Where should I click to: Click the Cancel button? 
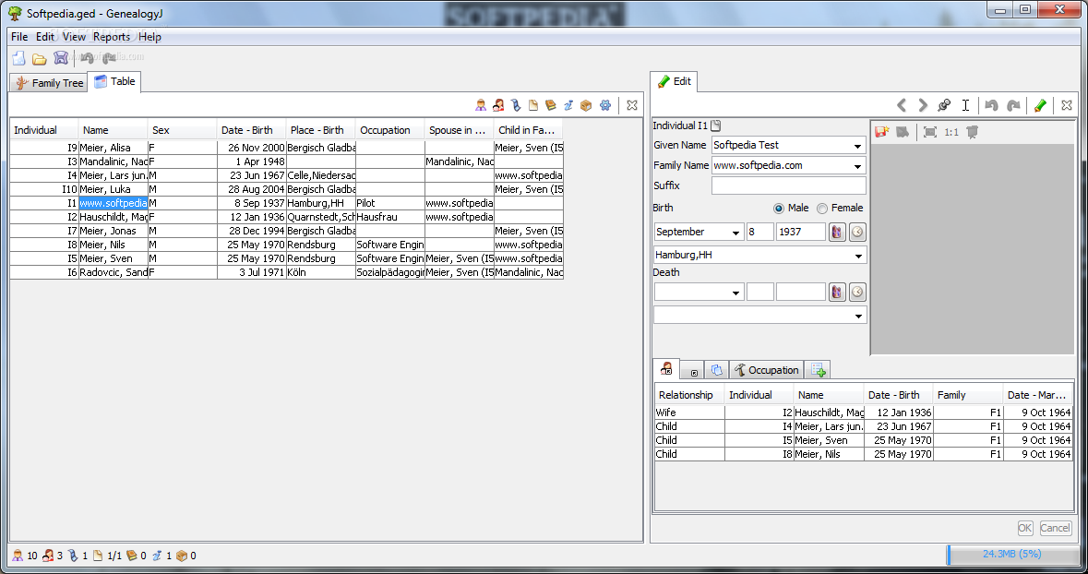point(1055,528)
